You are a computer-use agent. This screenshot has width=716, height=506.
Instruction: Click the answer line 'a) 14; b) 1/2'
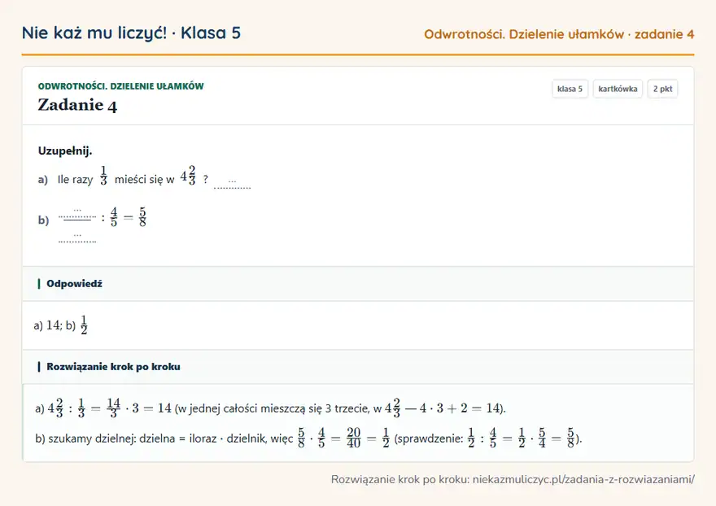[x=61, y=325]
